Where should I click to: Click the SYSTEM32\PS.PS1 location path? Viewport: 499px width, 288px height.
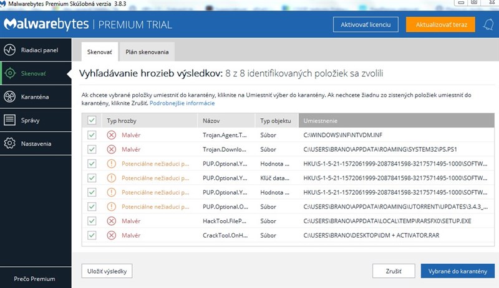(380, 149)
